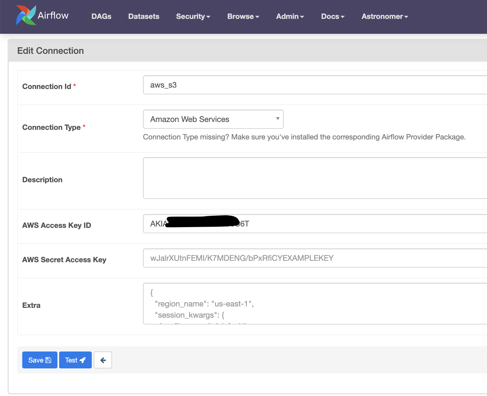
Task: Click the Connection Type label
Action: click(52, 127)
